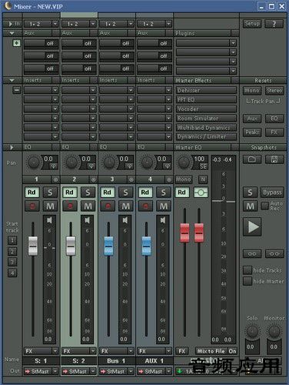Click the master SE button
Viewport: 289px width, 385px height.
point(203,166)
